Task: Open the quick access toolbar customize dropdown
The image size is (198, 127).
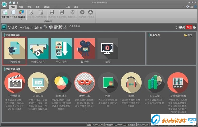Action: point(26,3)
